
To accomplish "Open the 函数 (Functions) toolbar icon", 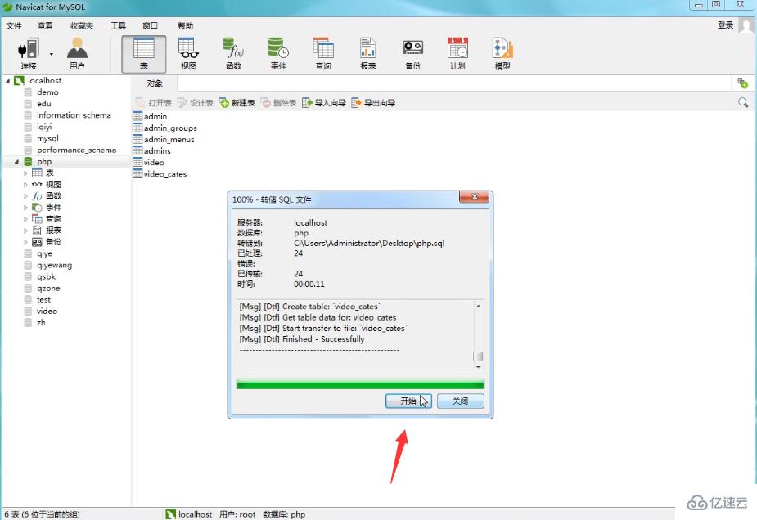I will (233, 51).
